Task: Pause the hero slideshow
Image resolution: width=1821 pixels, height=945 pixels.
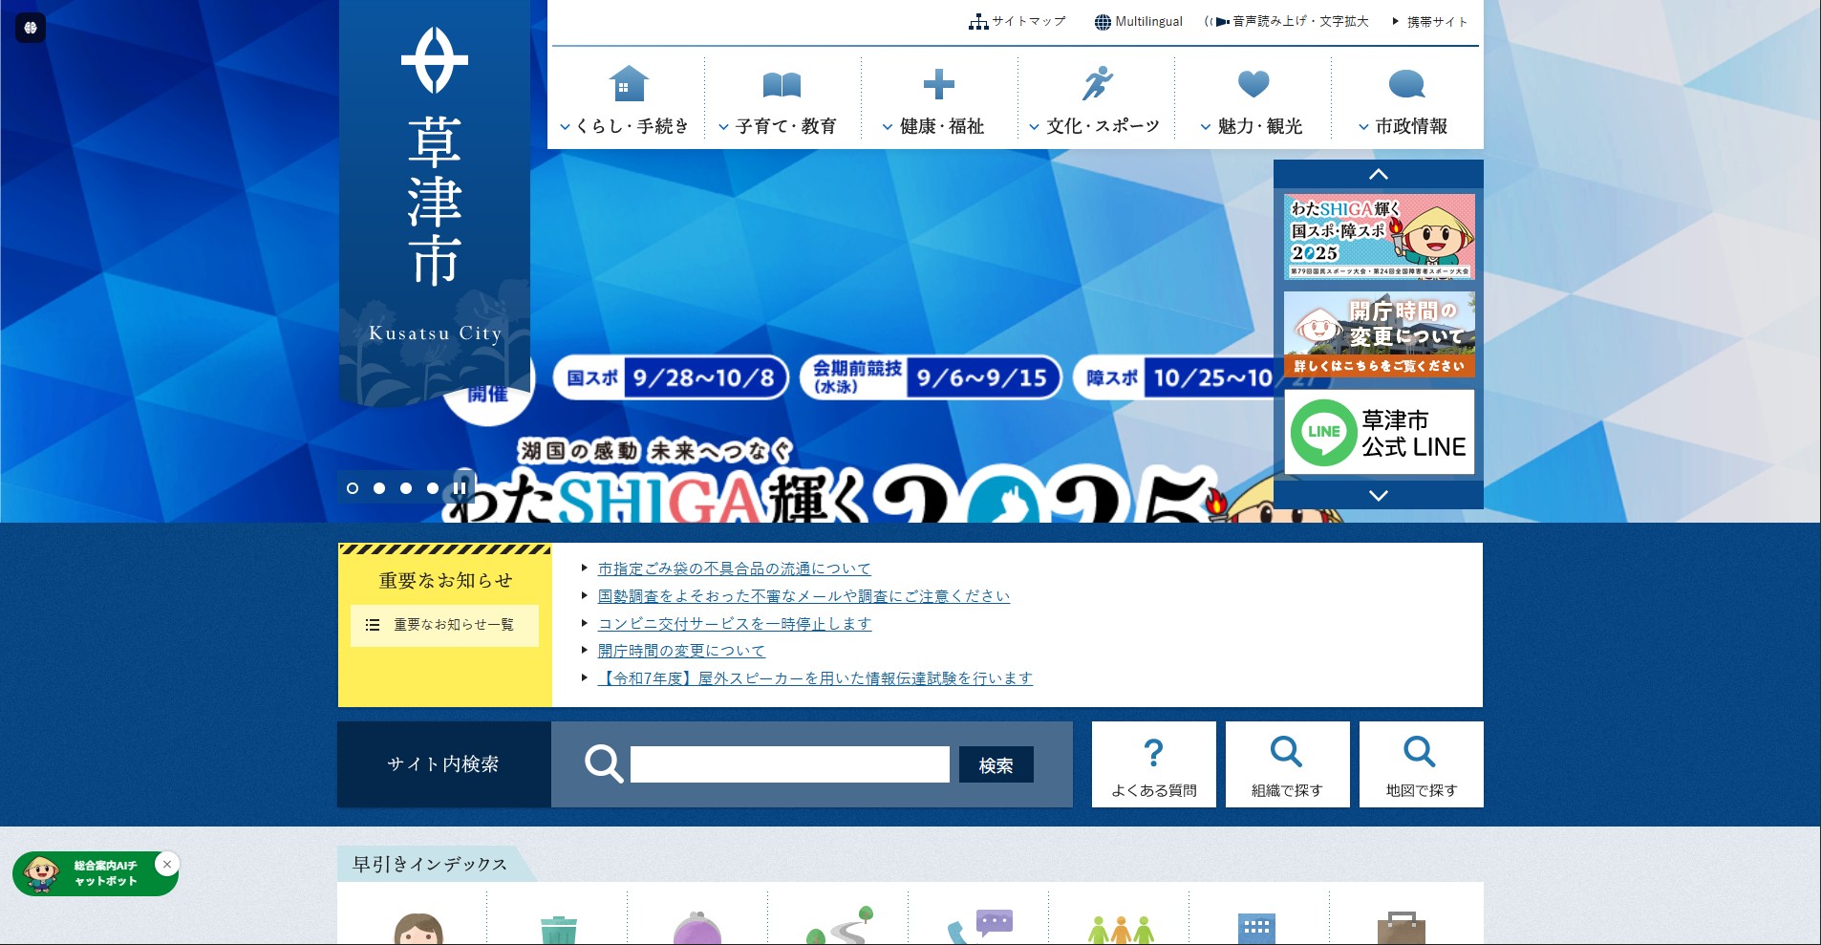Action: click(x=461, y=488)
